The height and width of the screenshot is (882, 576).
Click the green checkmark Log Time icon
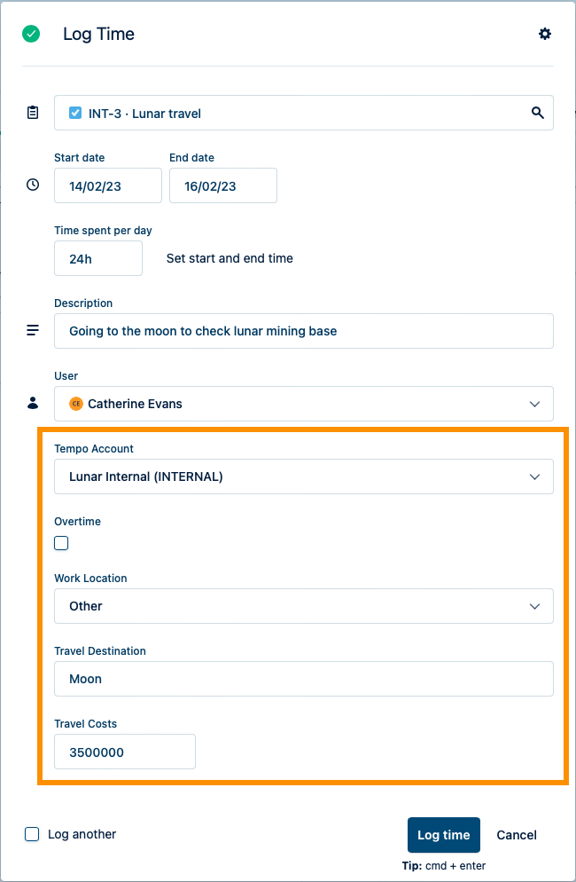click(31, 34)
